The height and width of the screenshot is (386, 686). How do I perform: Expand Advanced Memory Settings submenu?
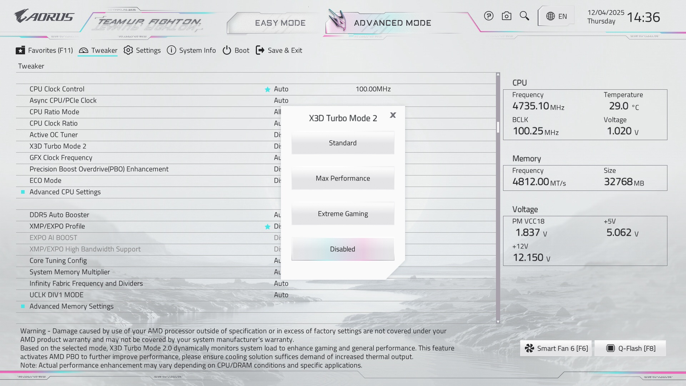[71, 306]
